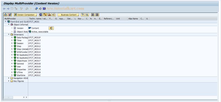Open the blue information icon in the top toolbar
The image size is (221, 102).
tap(44, 9)
